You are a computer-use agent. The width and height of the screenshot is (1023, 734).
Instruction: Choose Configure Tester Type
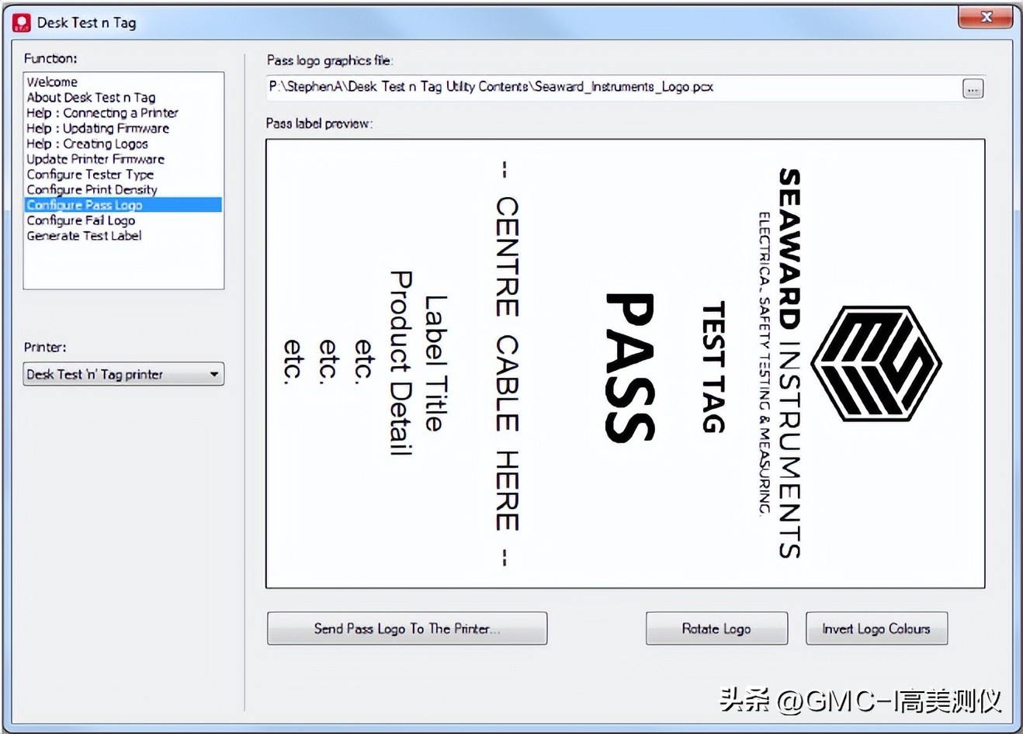coord(90,175)
